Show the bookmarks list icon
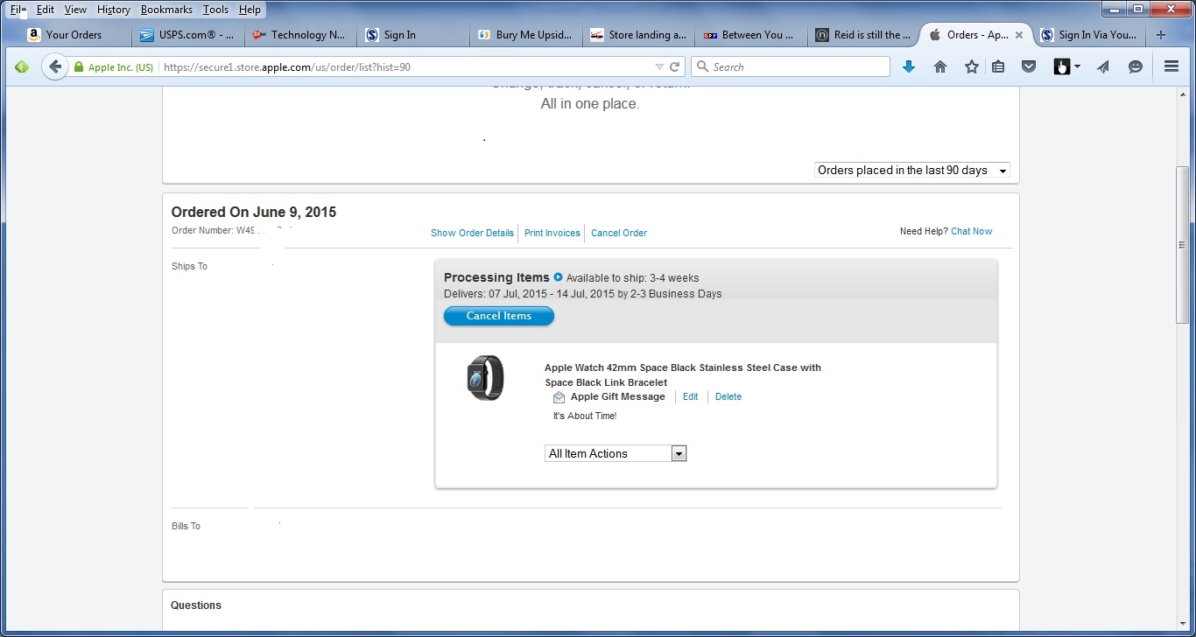The width and height of the screenshot is (1196, 637). tap(998, 66)
